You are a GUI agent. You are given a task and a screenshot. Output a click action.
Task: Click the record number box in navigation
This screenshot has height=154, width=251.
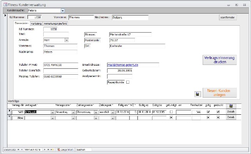(x=33, y=149)
